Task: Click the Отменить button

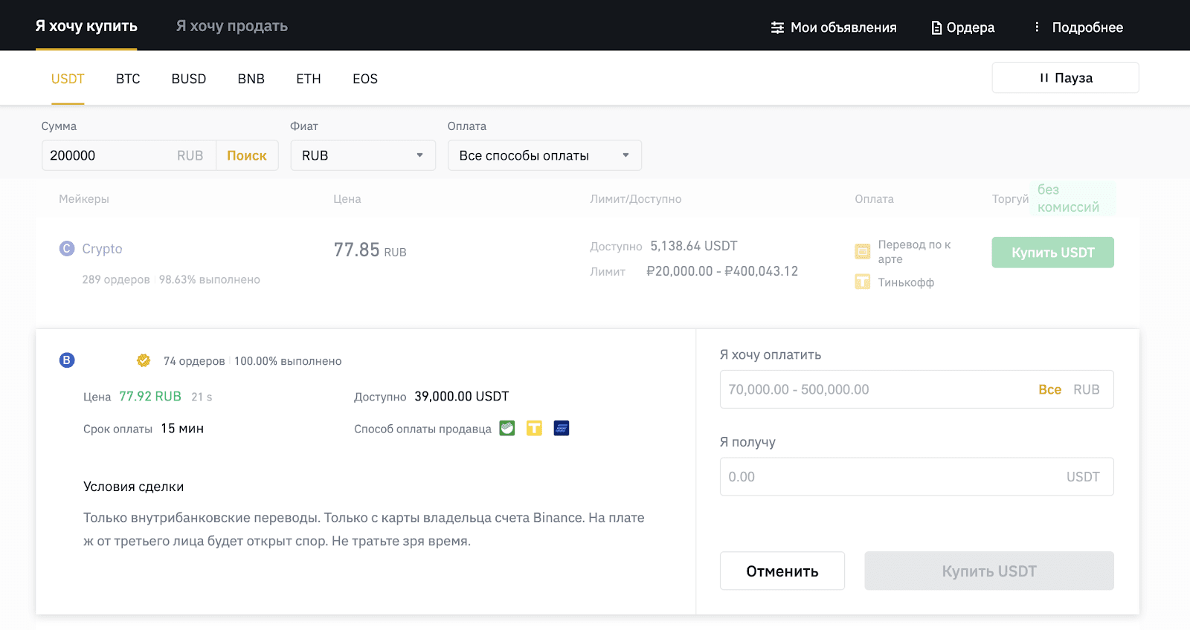Action: [x=782, y=571]
